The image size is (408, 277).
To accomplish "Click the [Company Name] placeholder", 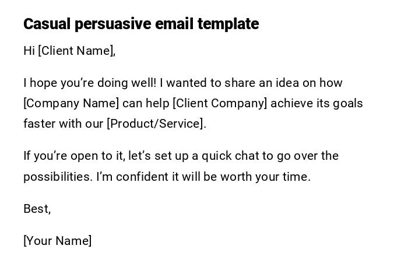I will pyautogui.click(x=71, y=103).
